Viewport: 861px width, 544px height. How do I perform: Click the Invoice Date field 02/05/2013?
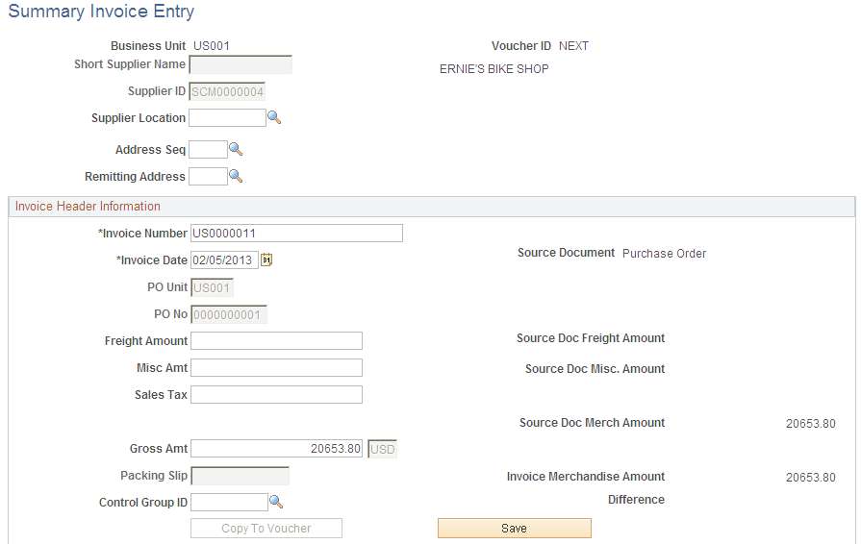[x=224, y=260]
